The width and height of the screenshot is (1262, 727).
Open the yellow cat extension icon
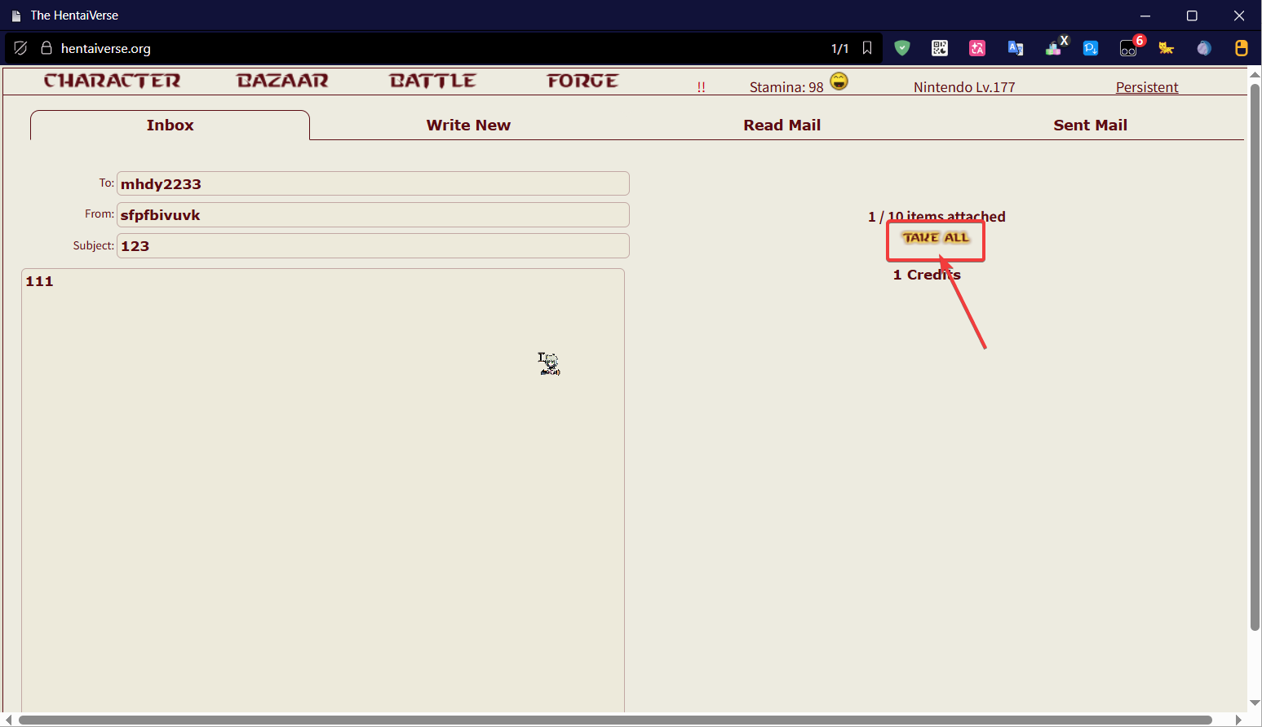pos(1167,48)
